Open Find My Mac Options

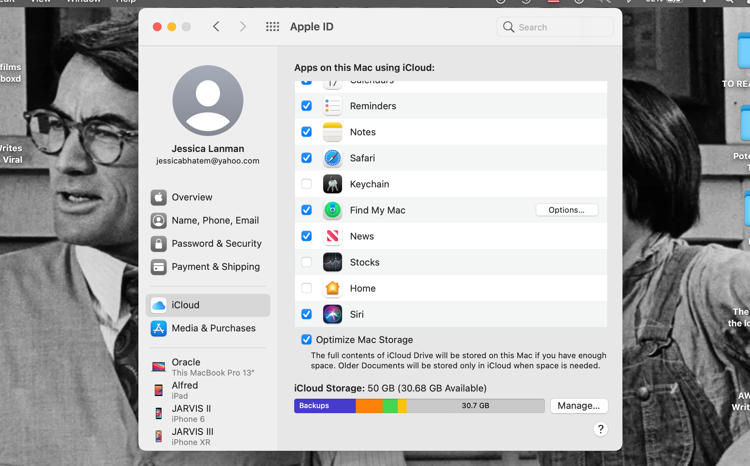point(567,209)
